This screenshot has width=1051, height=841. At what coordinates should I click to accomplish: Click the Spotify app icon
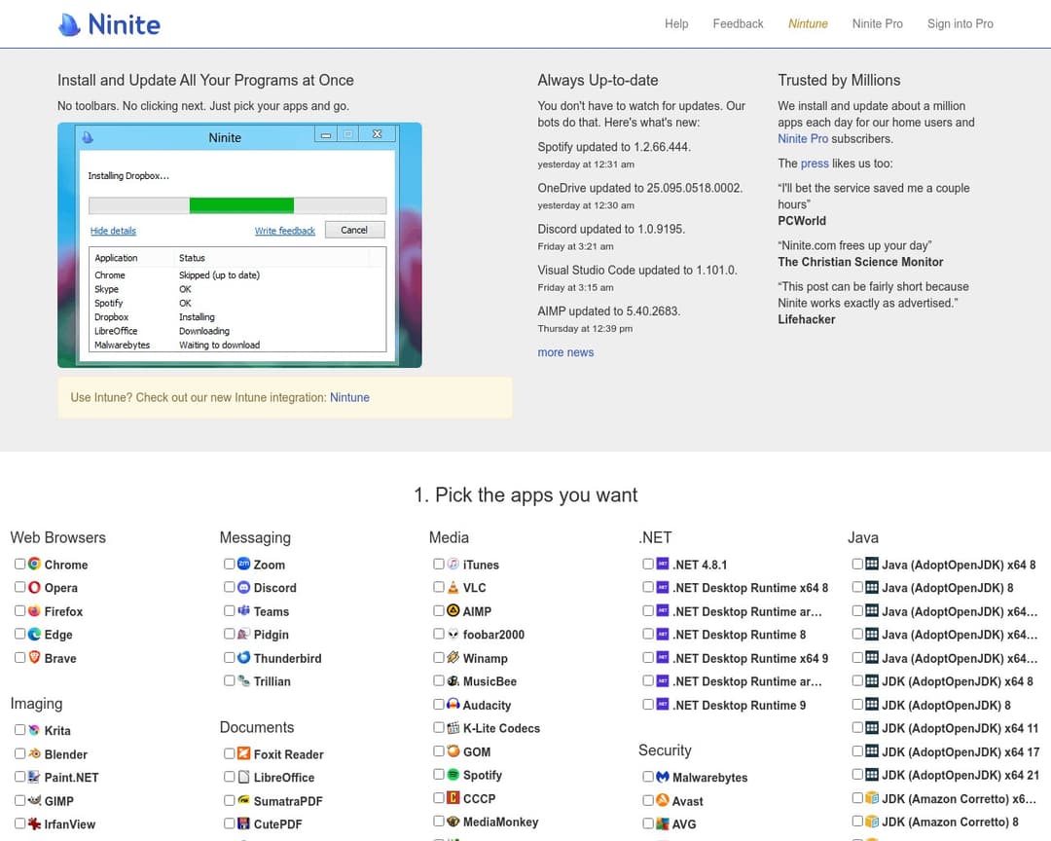453,775
